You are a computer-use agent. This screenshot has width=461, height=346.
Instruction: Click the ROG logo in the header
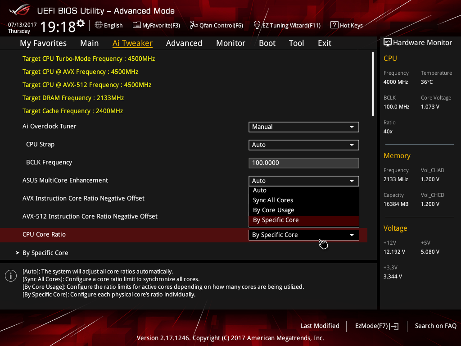click(x=20, y=10)
